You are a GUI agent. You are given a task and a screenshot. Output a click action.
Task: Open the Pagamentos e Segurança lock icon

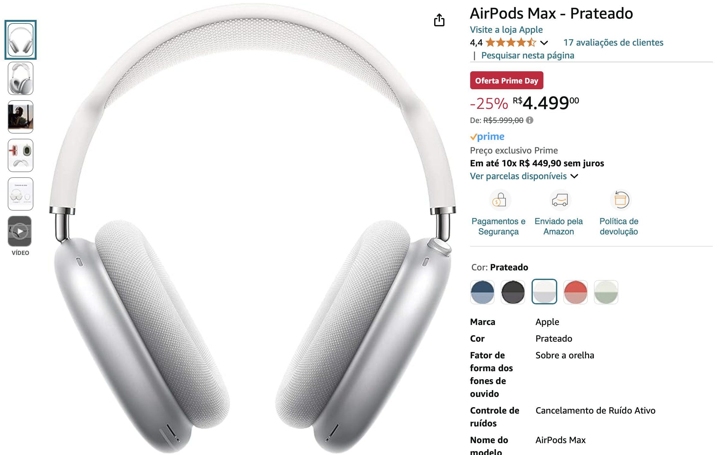(x=500, y=200)
